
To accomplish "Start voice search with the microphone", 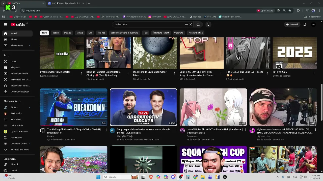I will click(x=208, y=24).
